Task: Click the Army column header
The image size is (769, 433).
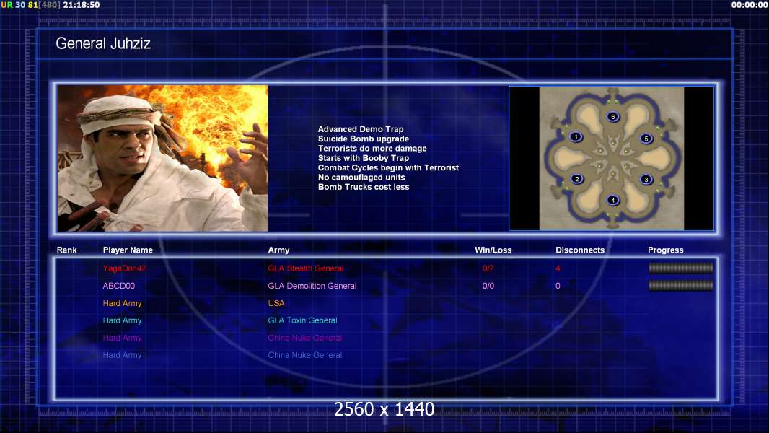Action: 278,250
